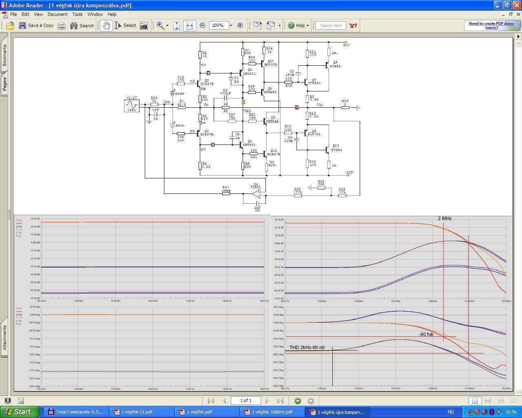Click the Fit Width icon
The width and height of the screenshot is (522, 418).
click(189, 26)
